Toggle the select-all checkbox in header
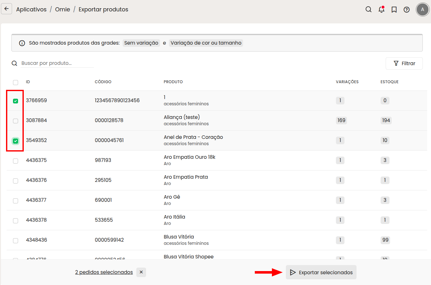 tap(16, 82)
